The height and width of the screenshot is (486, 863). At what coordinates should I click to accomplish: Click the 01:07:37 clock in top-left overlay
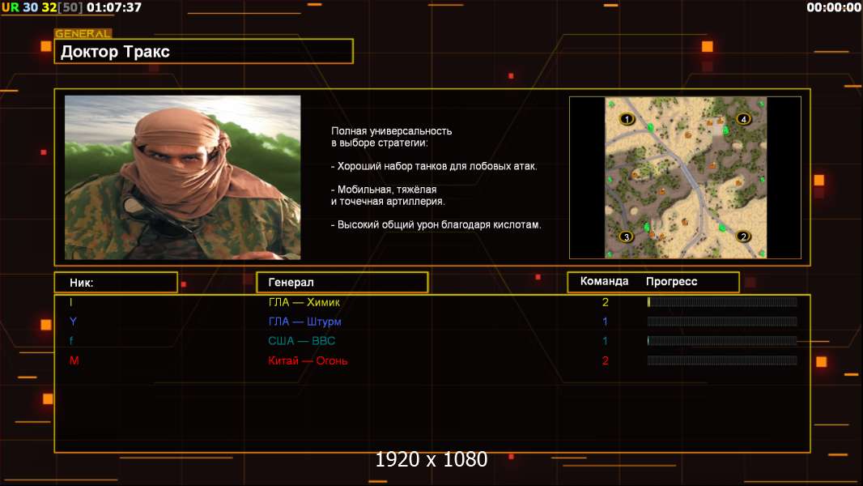pos(113,7)
